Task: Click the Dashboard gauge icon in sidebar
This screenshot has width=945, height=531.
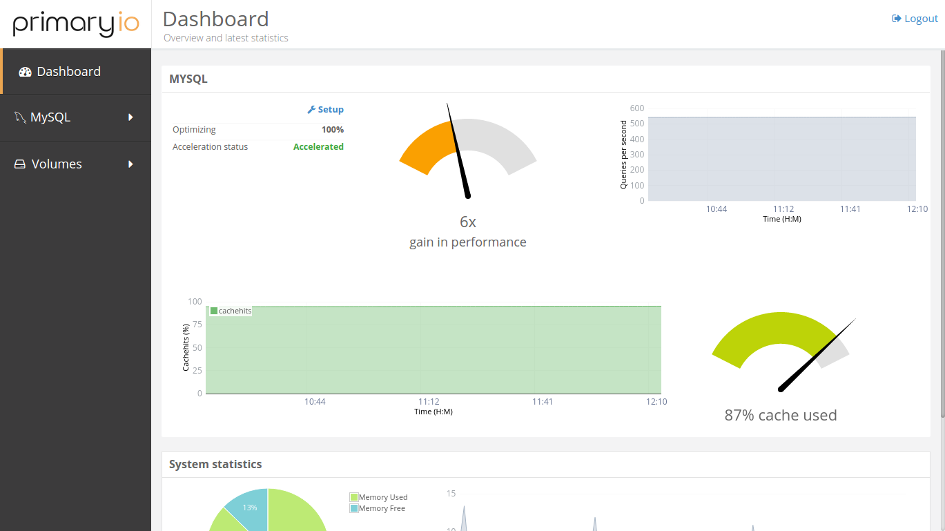Action: 26,72
